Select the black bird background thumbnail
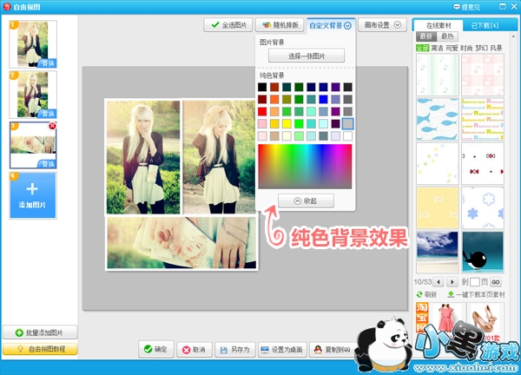521x375 pixels. tap(483, 253)
